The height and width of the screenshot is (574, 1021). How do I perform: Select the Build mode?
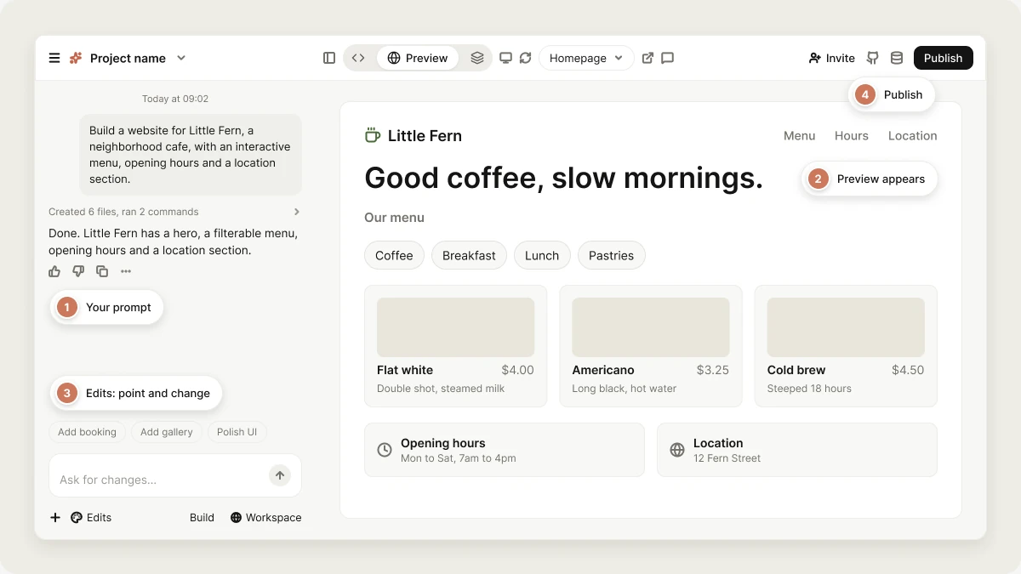202,517
